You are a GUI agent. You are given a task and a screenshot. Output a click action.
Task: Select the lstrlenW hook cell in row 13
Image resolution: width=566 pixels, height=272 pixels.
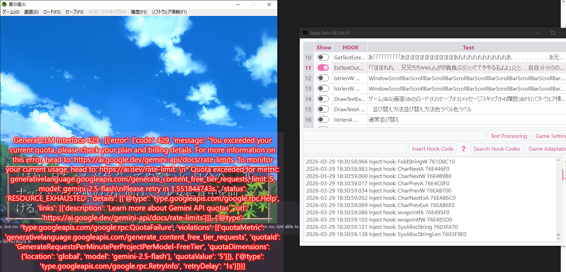(350, 88)
